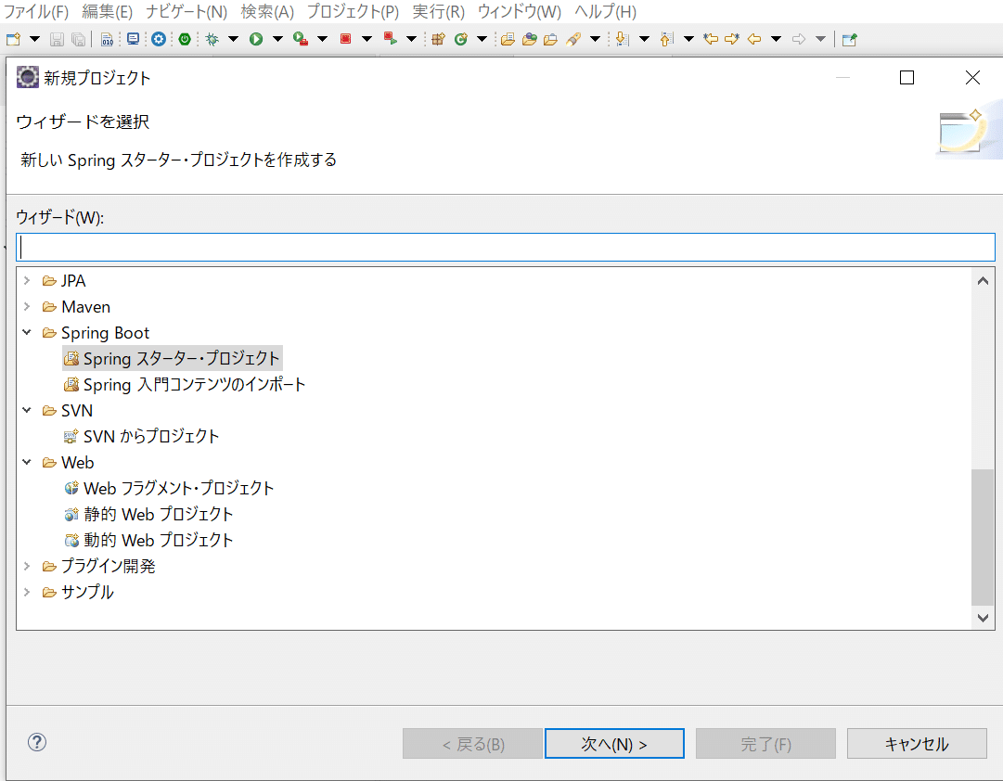
Task: Collapse the Spring Boot folder node
Action: (x=27, y=332)
